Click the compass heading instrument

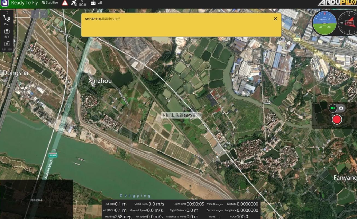coord(348,23)
